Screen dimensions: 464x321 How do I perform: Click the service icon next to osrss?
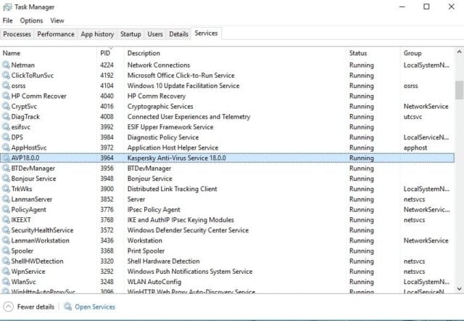tap(6, 86)
